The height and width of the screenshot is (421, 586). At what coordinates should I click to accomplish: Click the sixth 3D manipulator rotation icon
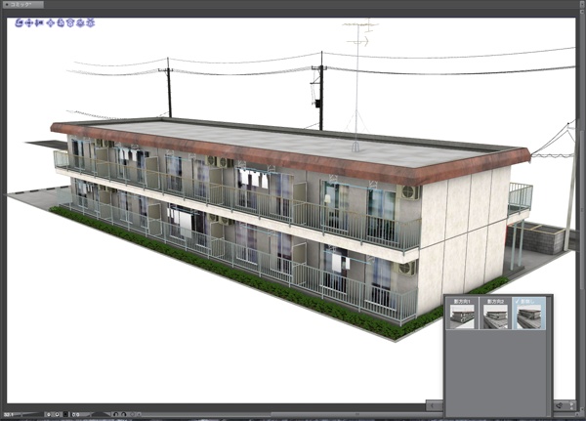70,23
